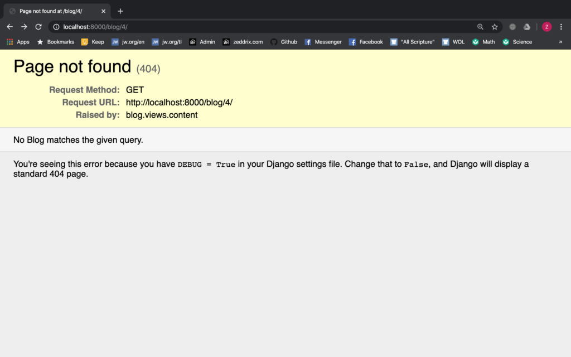
Task: Open the Z profile avatar
Action: pos(546,27)
